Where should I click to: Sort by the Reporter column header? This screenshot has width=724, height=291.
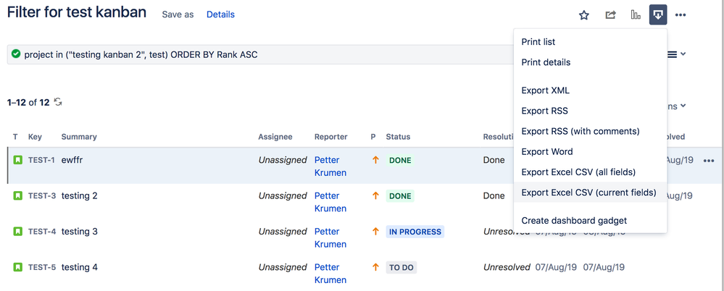331,137
